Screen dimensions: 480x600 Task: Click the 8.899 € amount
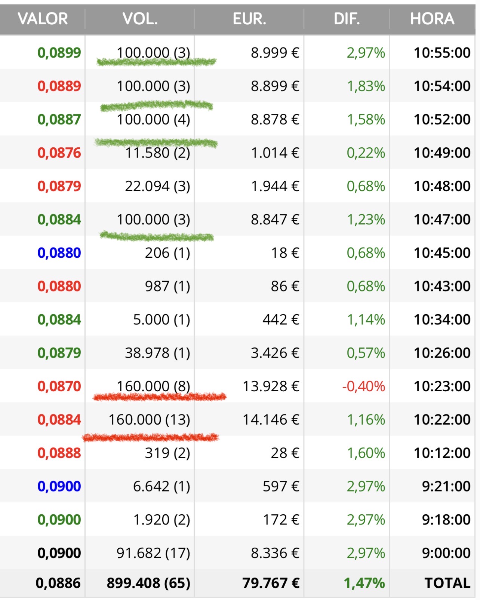275,86
